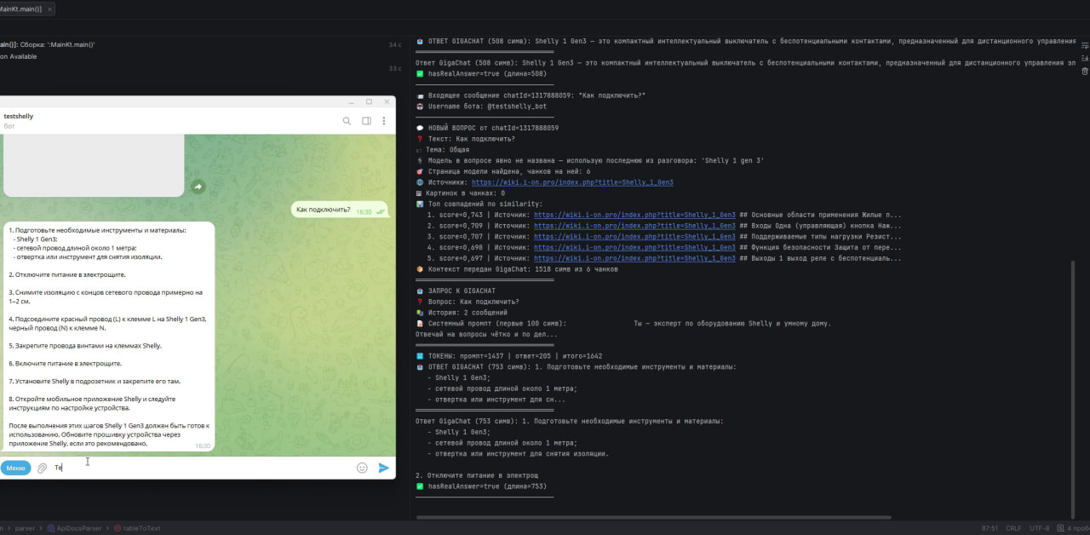Click the '34 с' build duration label
Screen dimensions: 1090x535
tap(395, 44)
